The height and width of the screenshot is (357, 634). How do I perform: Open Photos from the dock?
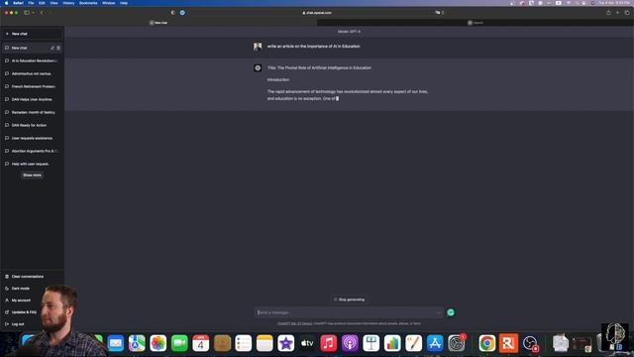[x=158, y=343]
